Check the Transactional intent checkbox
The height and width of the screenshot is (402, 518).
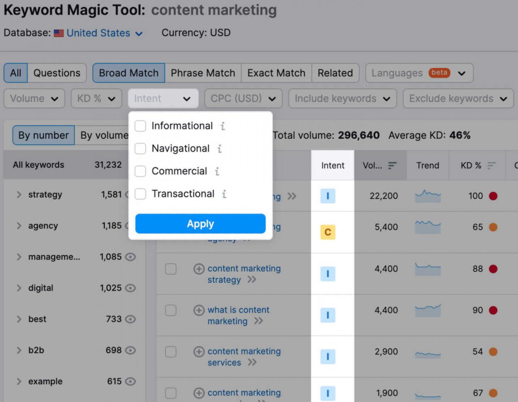(x=140, y=194)
